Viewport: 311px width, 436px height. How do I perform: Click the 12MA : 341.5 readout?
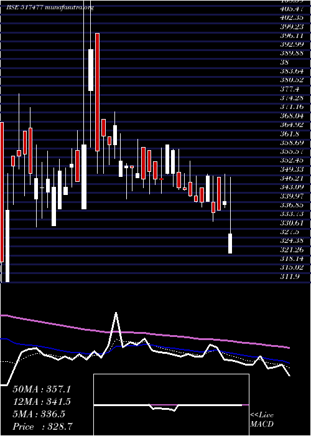coord(42,402)
